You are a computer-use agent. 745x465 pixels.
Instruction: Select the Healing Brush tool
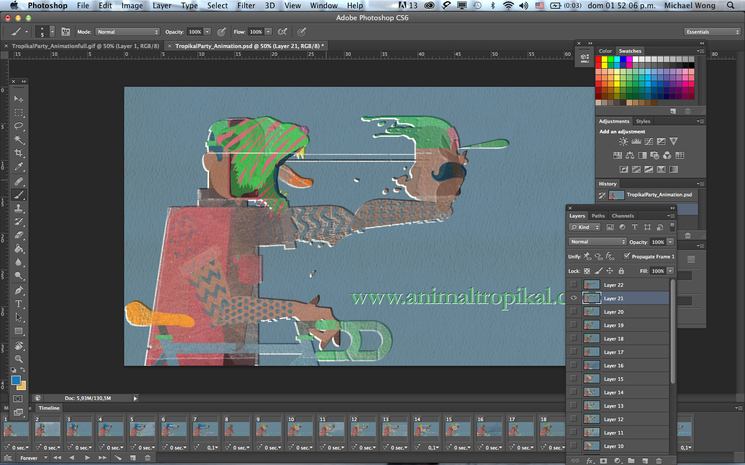click(19, 181)
